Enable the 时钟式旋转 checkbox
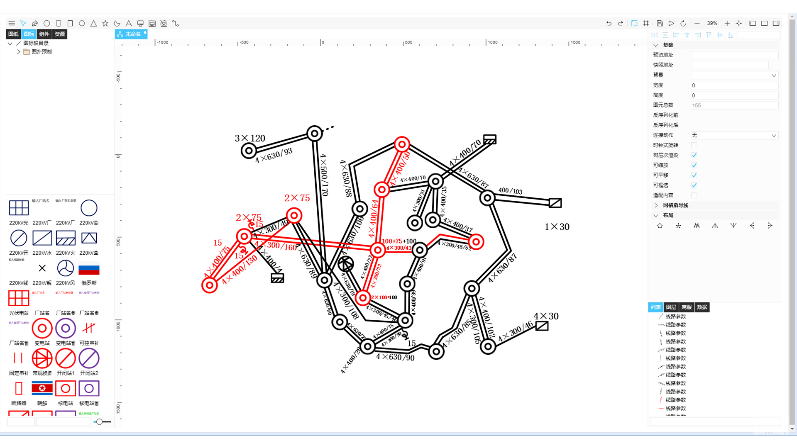797x448 pixels. [694, 145]
